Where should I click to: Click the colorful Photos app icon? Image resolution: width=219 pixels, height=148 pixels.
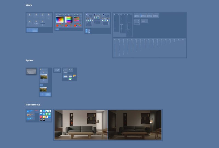pyautogui.click(x=47, y=117)
